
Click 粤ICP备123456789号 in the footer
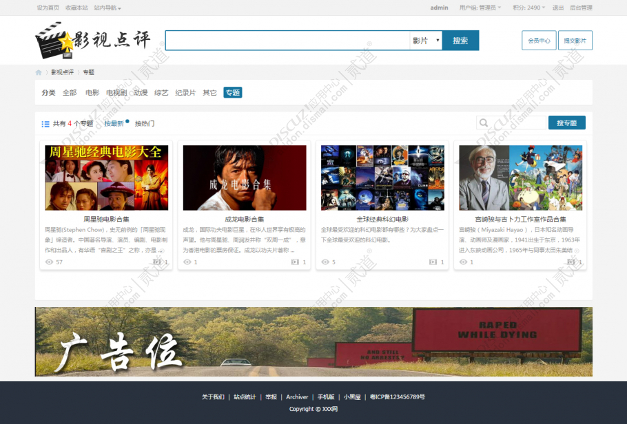pos(398,397)
